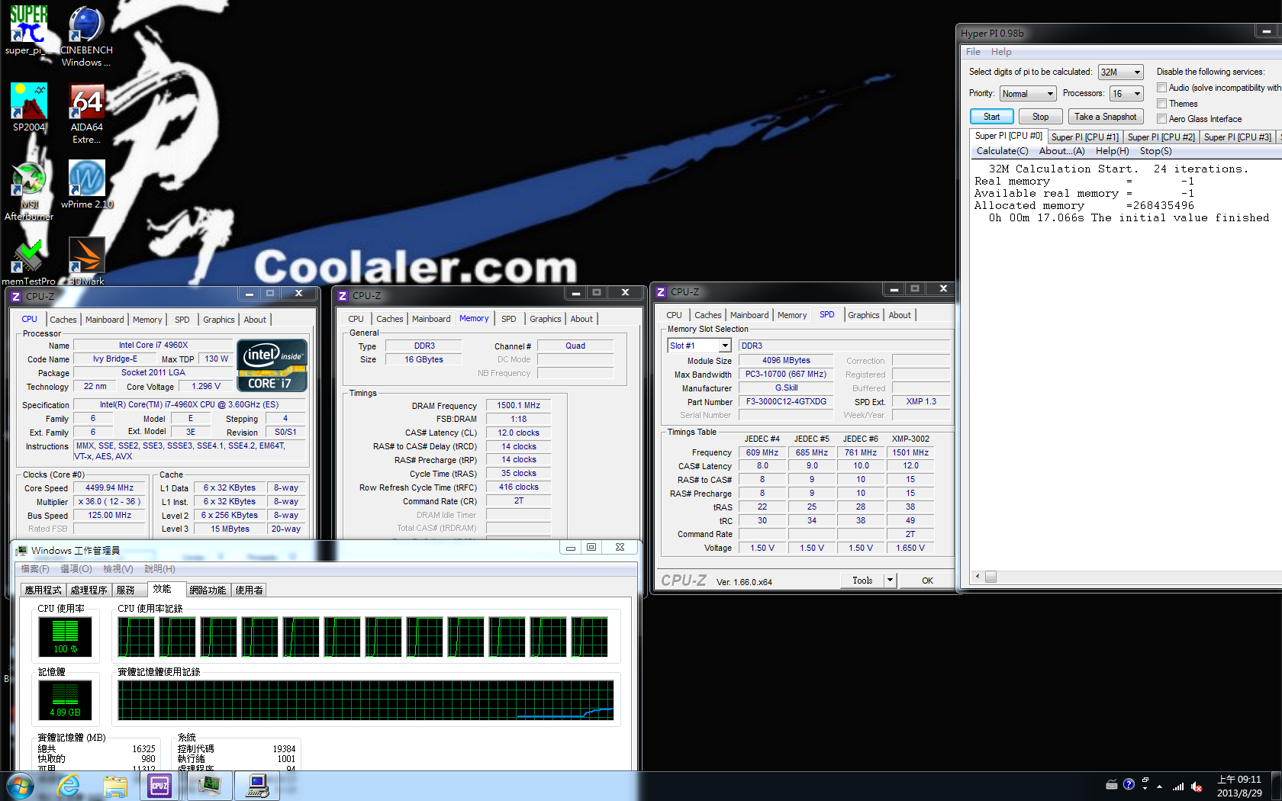
Task: Toggle Audio service disable checkbox
Action: click(1161, 88)
